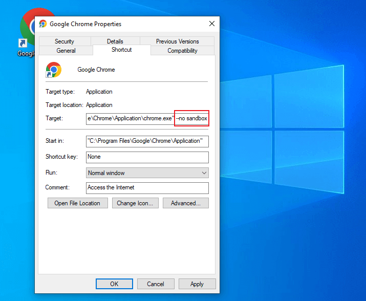The height and width of the screenshot is (301, 366).
Task: Click the Comment field with Access the Internet
Action: [x=147, y=188]
